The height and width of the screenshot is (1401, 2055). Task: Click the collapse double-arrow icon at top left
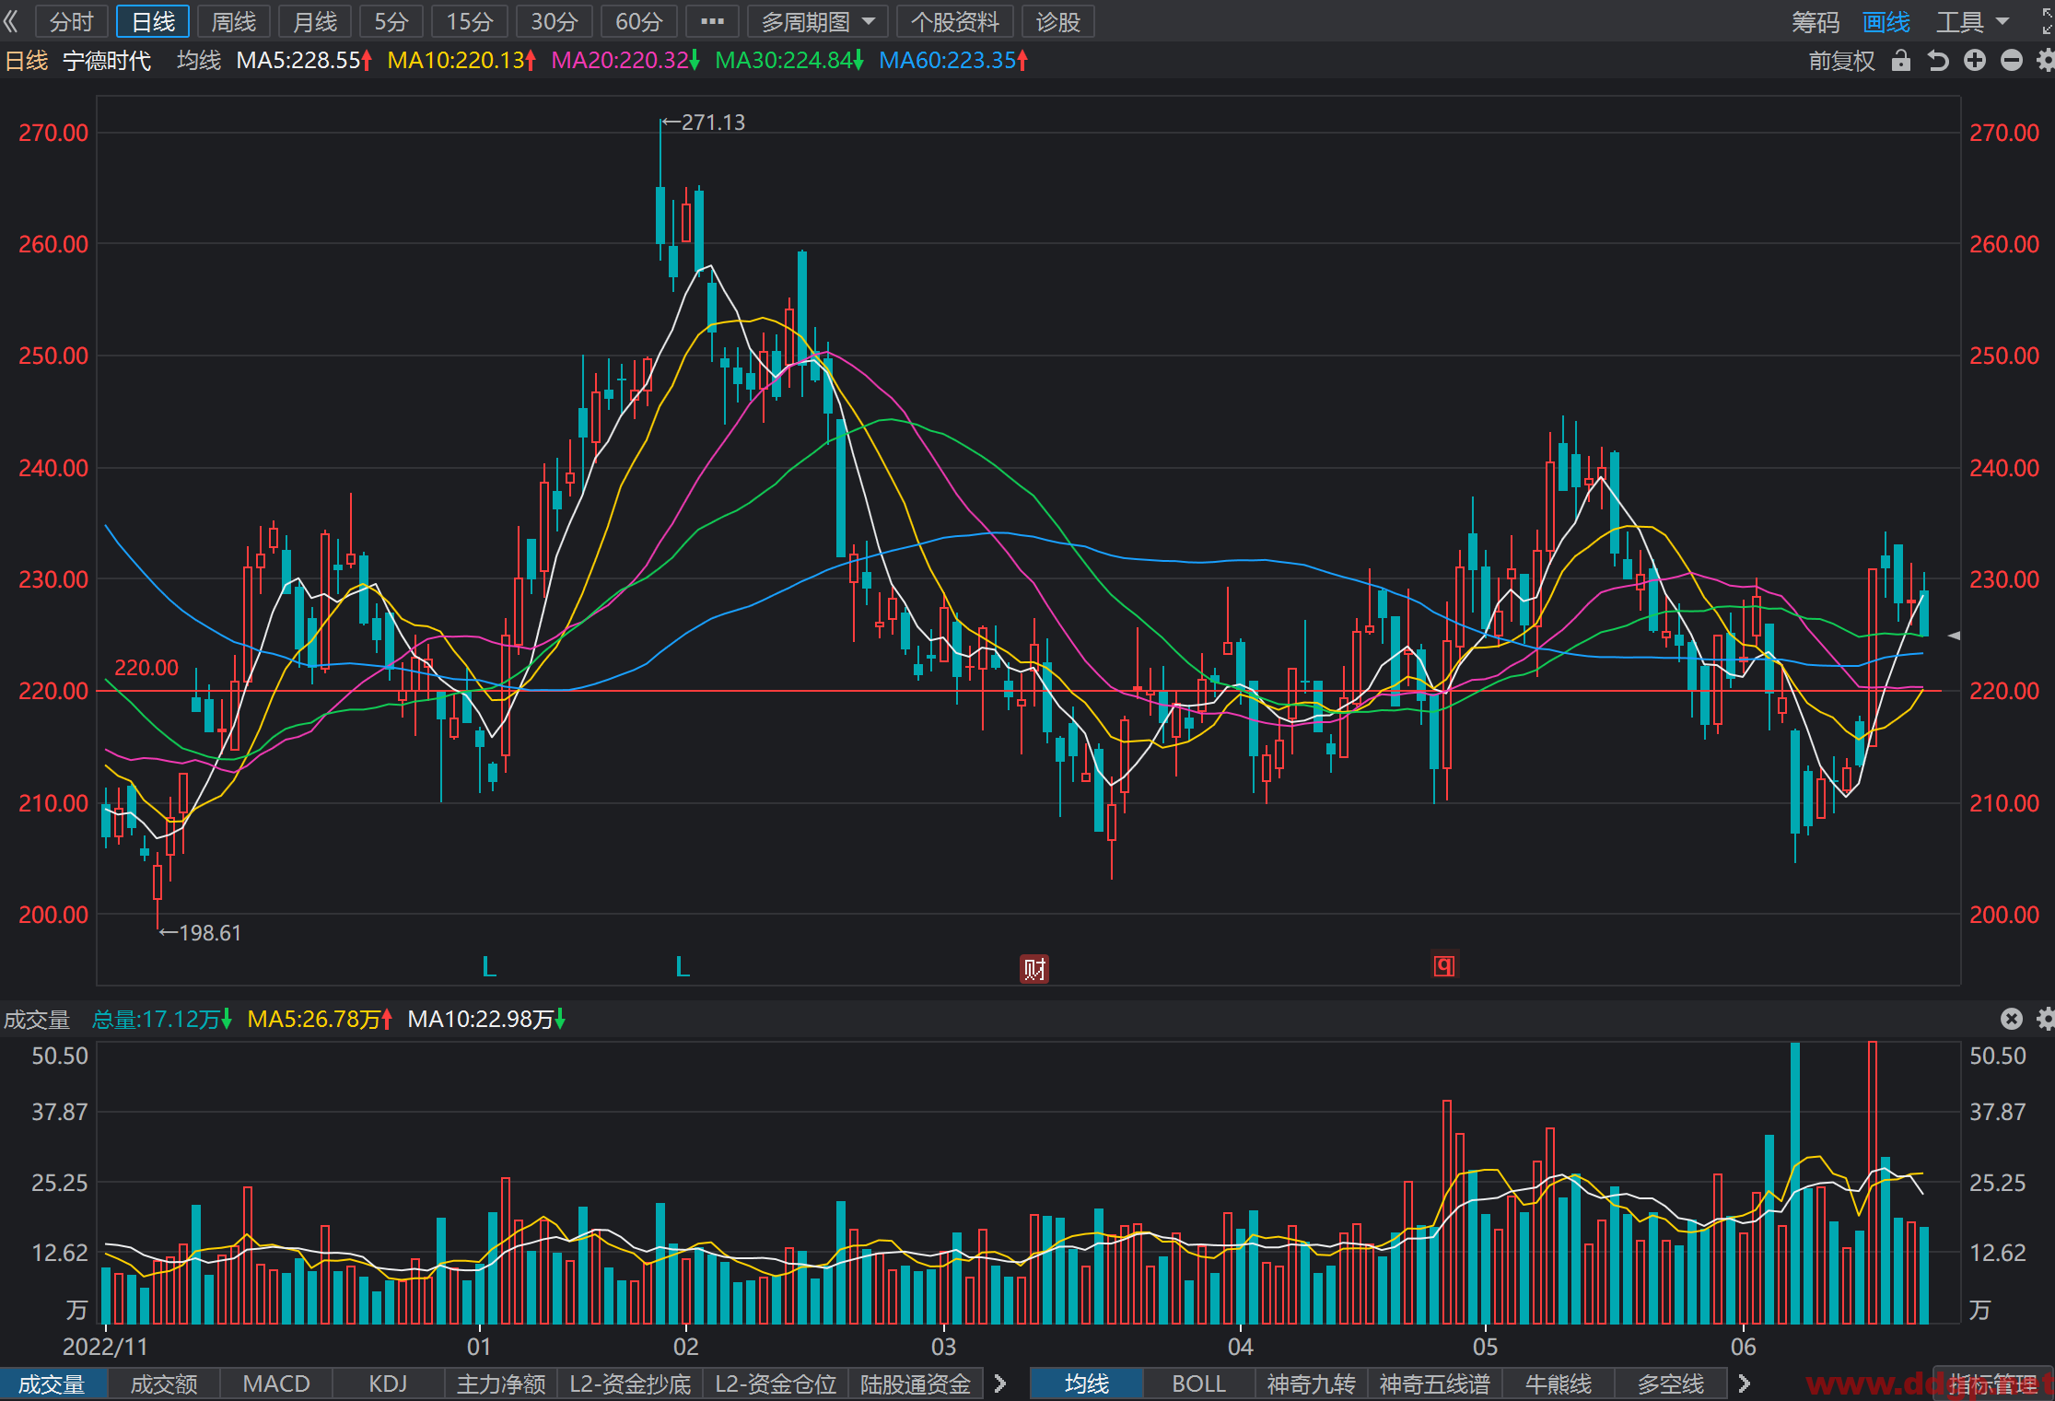(x=11, y=21)
